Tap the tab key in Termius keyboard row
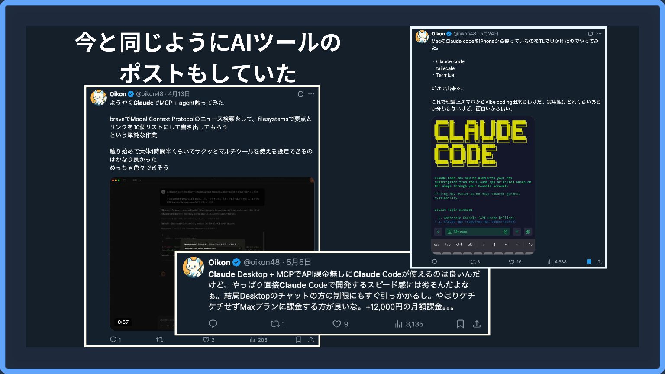This screenshot has height=374, width=665. [x=448, y=245]
